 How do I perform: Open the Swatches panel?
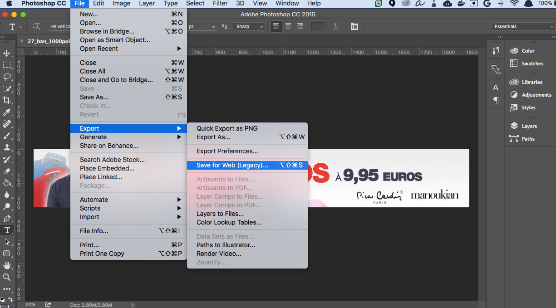click(532, 64)
